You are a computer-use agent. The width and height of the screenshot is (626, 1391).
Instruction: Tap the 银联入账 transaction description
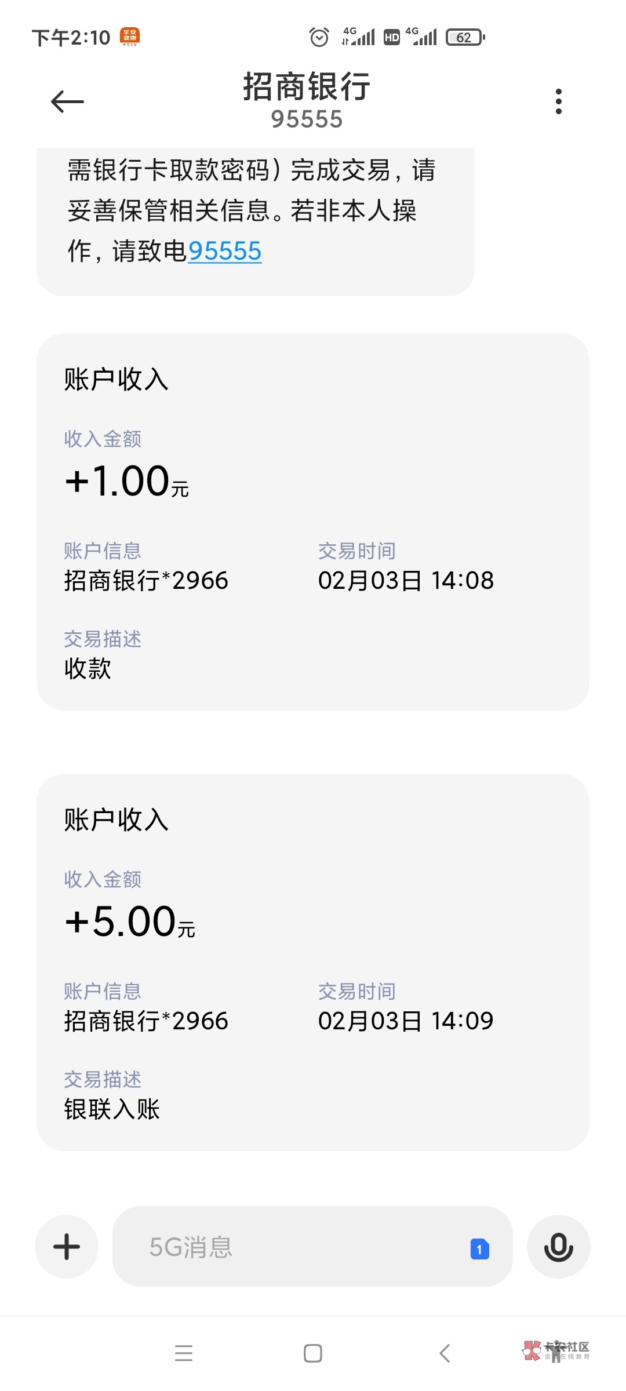click(112, 1109)
